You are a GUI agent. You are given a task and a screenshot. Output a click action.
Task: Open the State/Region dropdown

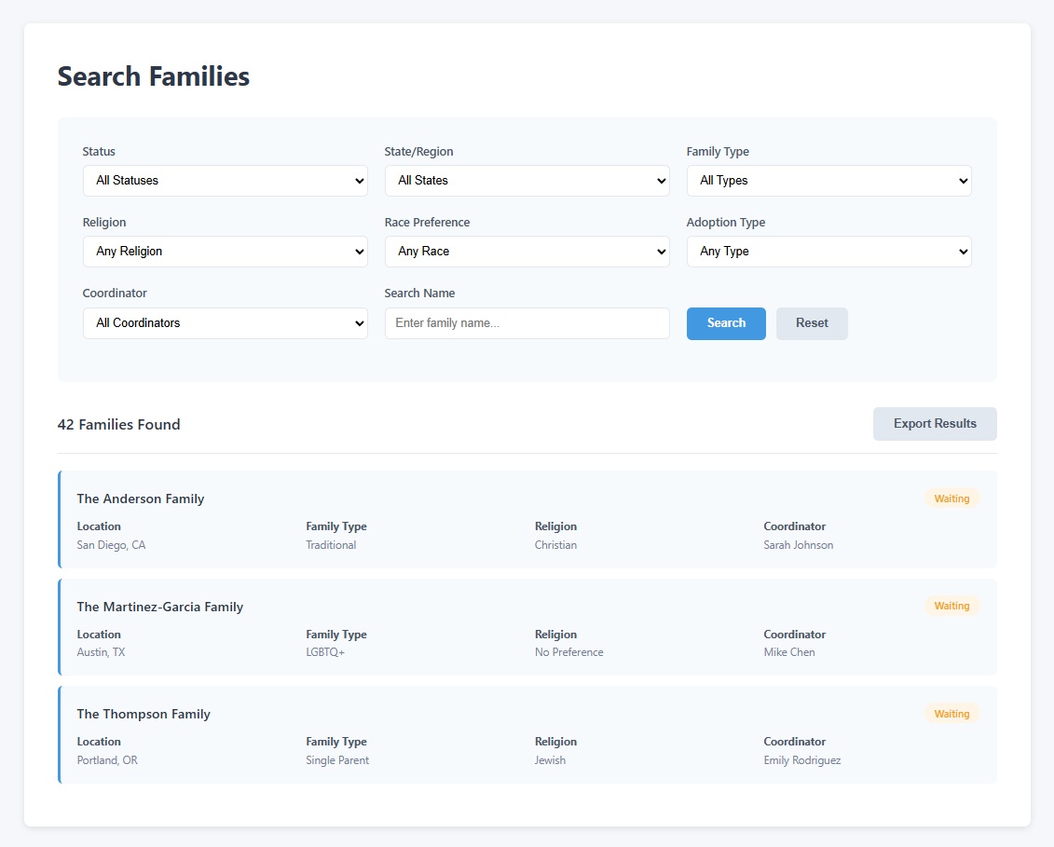click(x=527, y=180)
